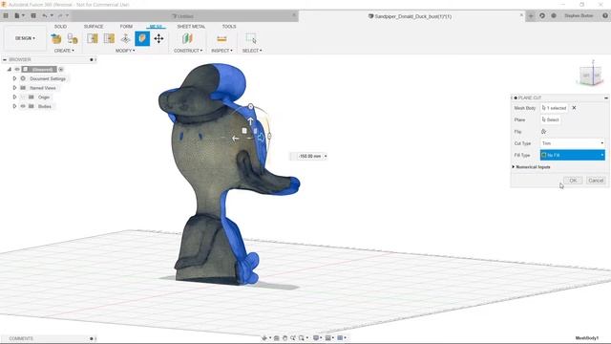611x344 pixels.
Task: Switch to SURFACE tab
Action: pyautogui.click(x=94, y=27)
